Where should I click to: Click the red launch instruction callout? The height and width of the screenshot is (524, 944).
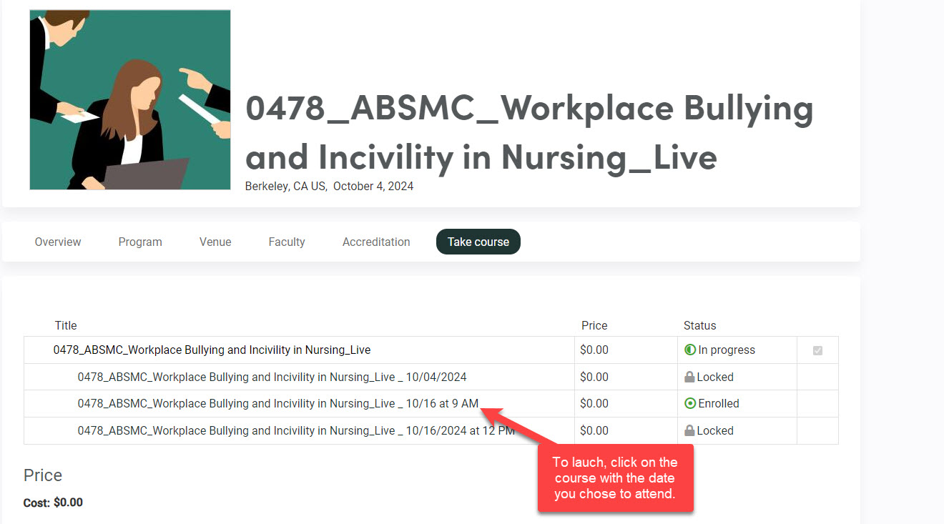coord(615,478)
